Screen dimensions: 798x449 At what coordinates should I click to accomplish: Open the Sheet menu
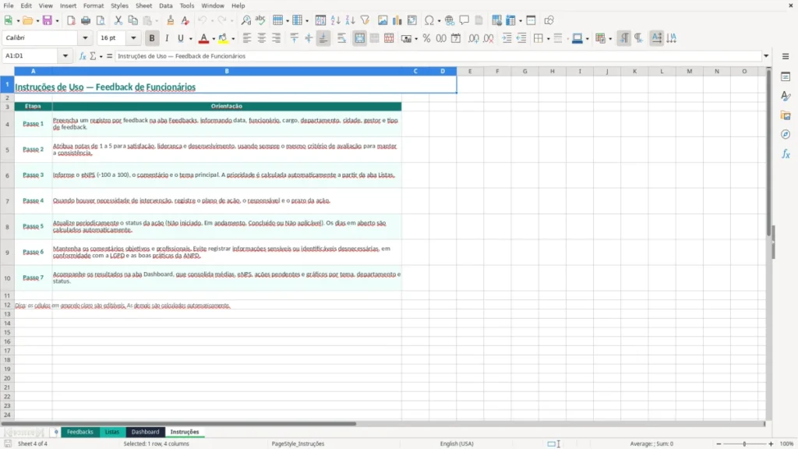click(x=143, y=5)
